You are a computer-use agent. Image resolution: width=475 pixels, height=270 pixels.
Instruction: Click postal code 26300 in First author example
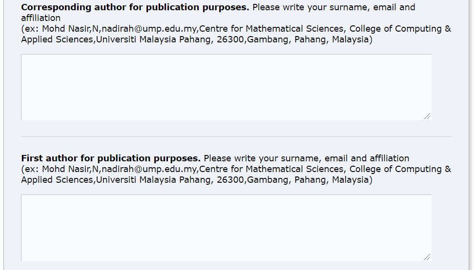[x=230, y=180]
